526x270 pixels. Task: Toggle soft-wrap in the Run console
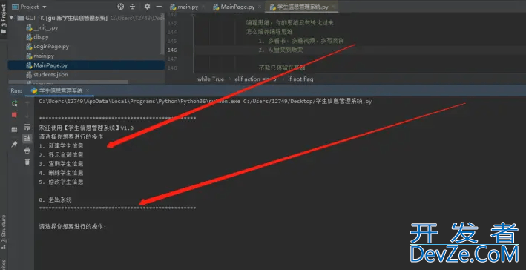pyautogui.click(x=27, y=127)
